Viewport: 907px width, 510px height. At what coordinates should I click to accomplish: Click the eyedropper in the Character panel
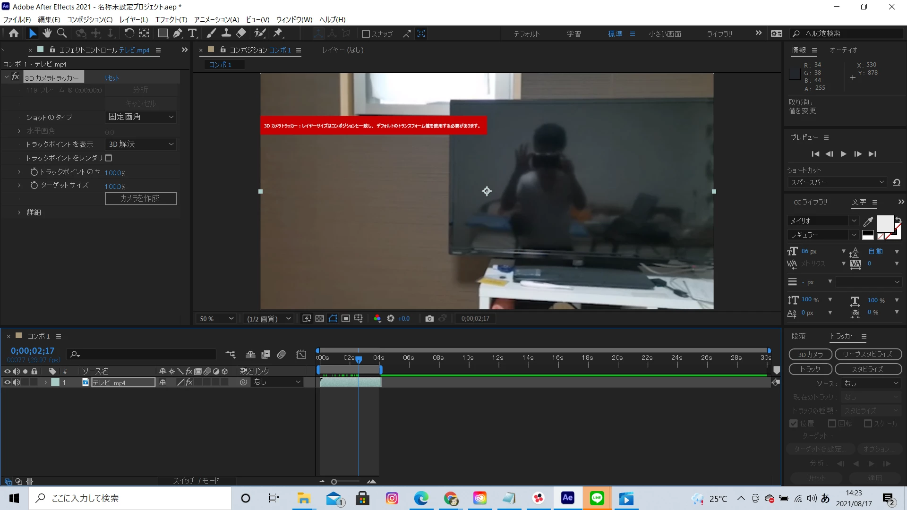click(868, 221)
